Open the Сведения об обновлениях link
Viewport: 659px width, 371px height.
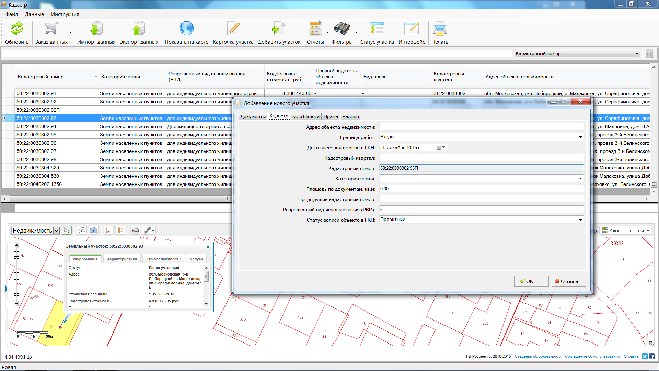538,356
